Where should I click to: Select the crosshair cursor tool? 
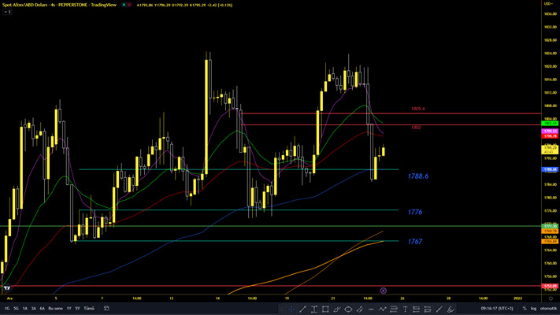(x=291, y=309)
